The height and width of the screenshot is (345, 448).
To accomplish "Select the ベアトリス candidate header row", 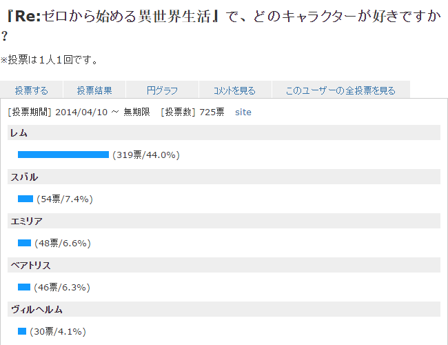I will point(224,265).
